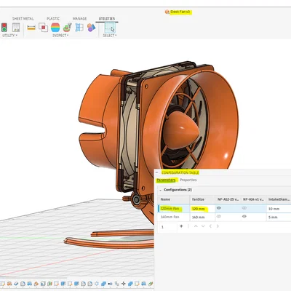
Task: Open the Interference overlapping-squares tool
Action: point(43,28)
